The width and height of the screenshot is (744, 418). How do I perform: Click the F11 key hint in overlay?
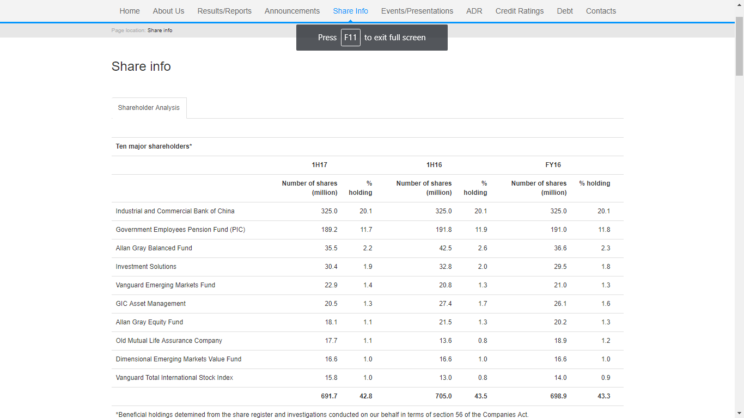(x=351, y=38)
